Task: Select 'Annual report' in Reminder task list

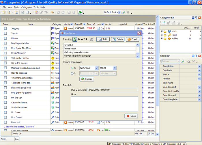Action: pyautogui.click(x=100, y=49)
